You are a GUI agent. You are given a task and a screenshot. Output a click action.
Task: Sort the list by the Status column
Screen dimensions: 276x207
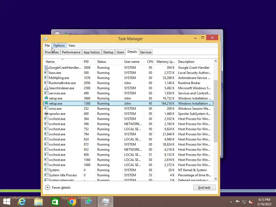click(x=109, y=62)
